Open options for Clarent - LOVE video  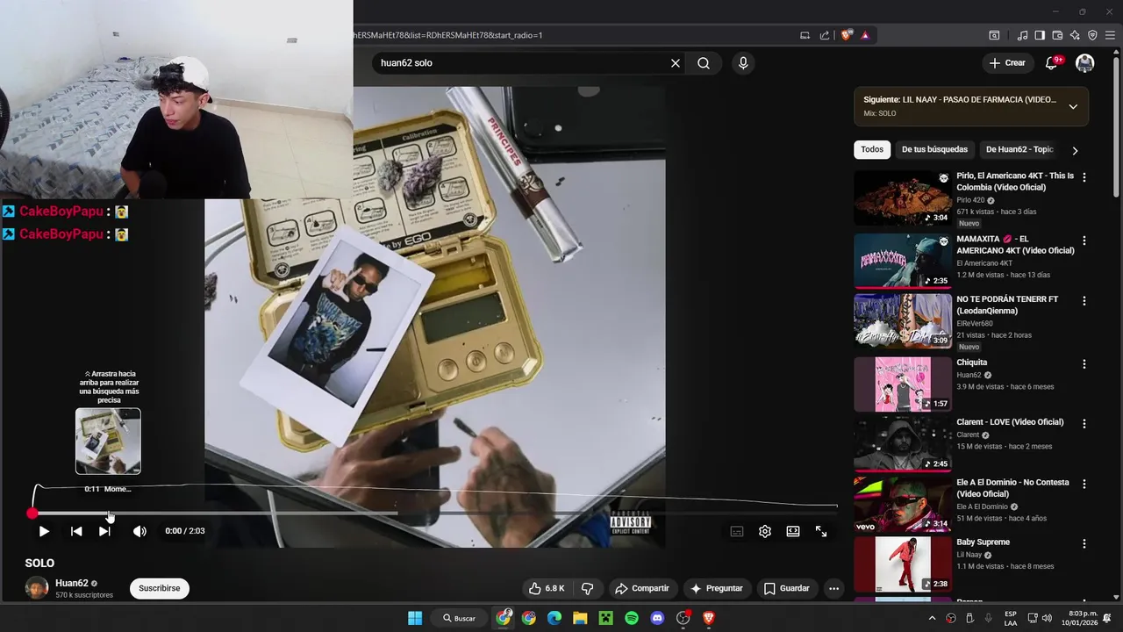1084,424
